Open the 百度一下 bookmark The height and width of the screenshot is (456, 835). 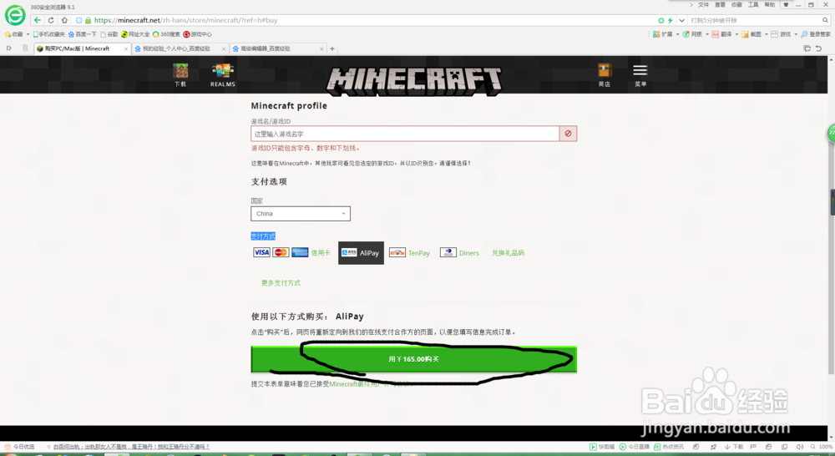pos(83,34)
